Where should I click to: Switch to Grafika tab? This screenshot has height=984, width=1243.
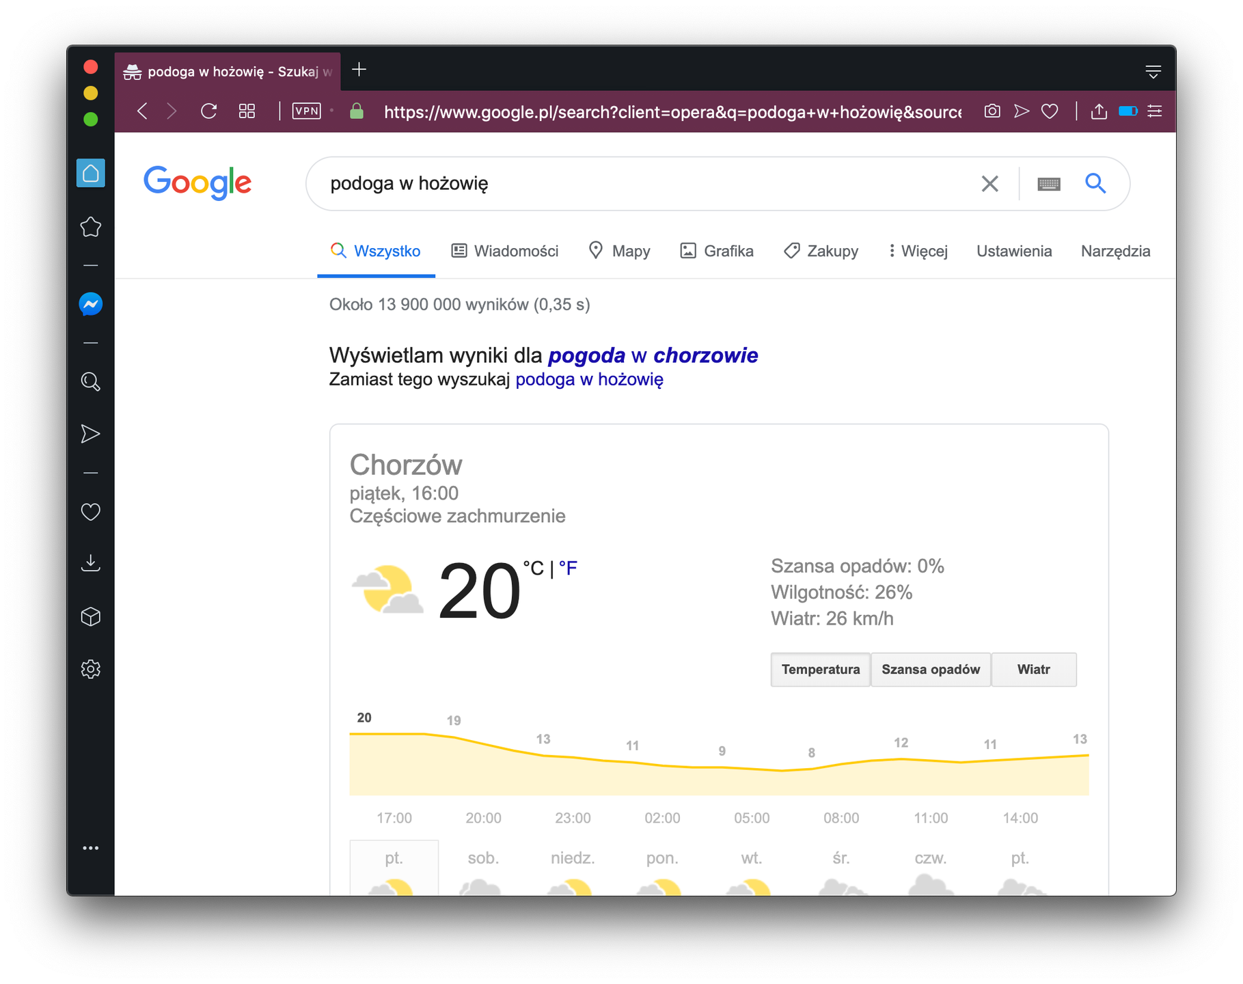(717, 251)
